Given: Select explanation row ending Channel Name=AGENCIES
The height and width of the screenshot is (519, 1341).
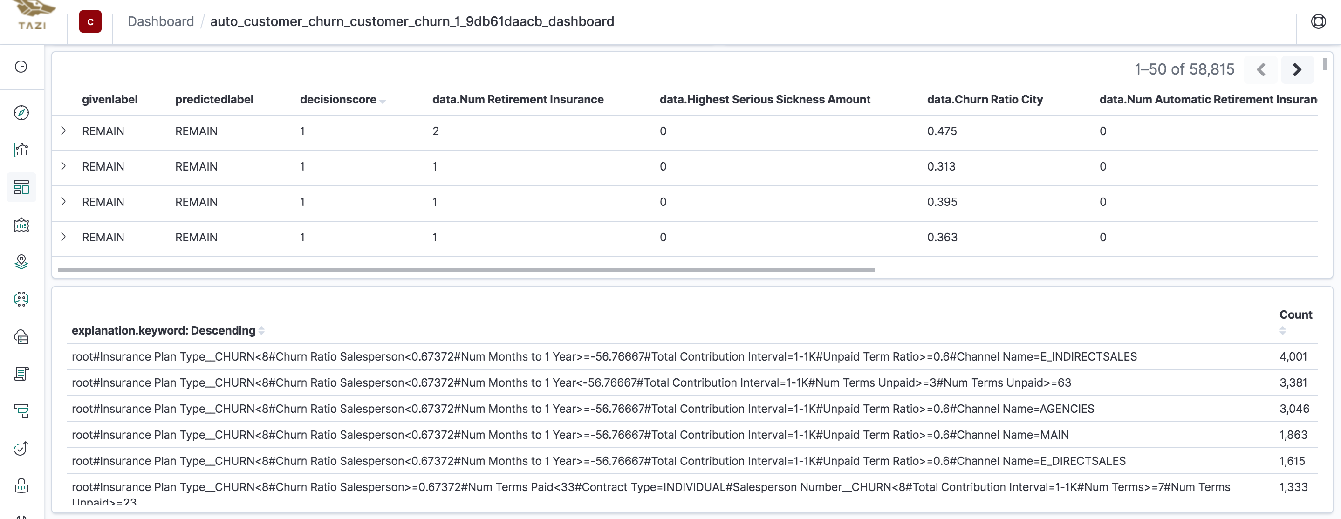Looking at the screenshot, I should click(692, 409).
